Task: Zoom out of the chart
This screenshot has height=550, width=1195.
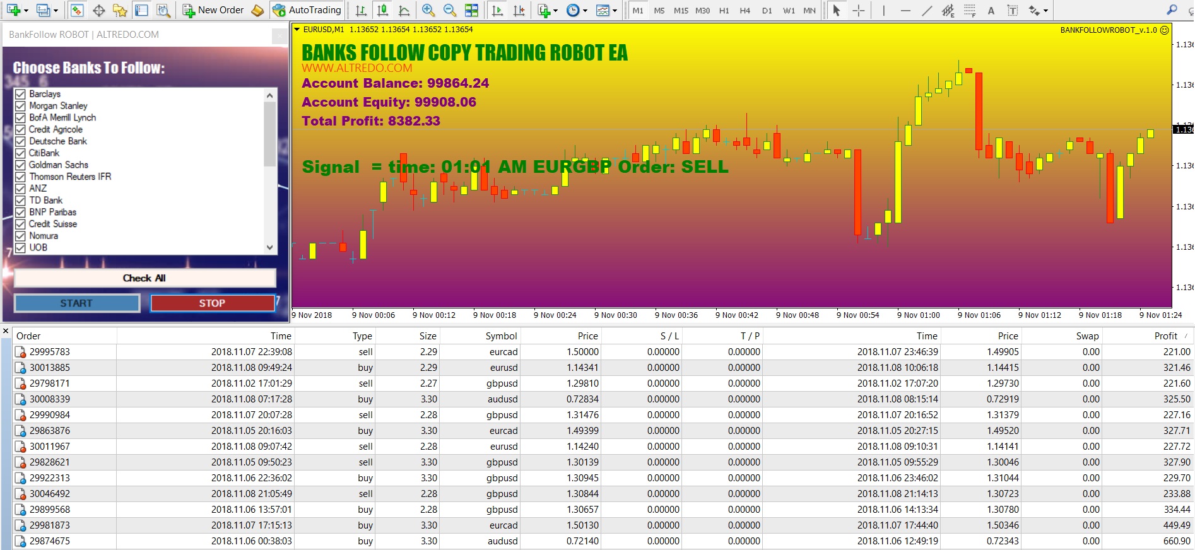Action: point(450,10)
